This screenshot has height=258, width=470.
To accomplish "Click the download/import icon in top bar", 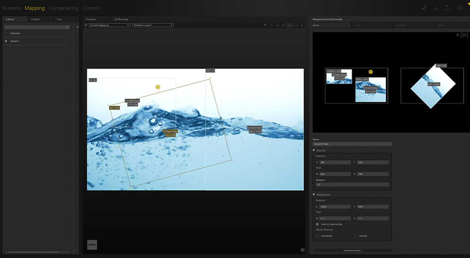I will [x=436, y=8].
